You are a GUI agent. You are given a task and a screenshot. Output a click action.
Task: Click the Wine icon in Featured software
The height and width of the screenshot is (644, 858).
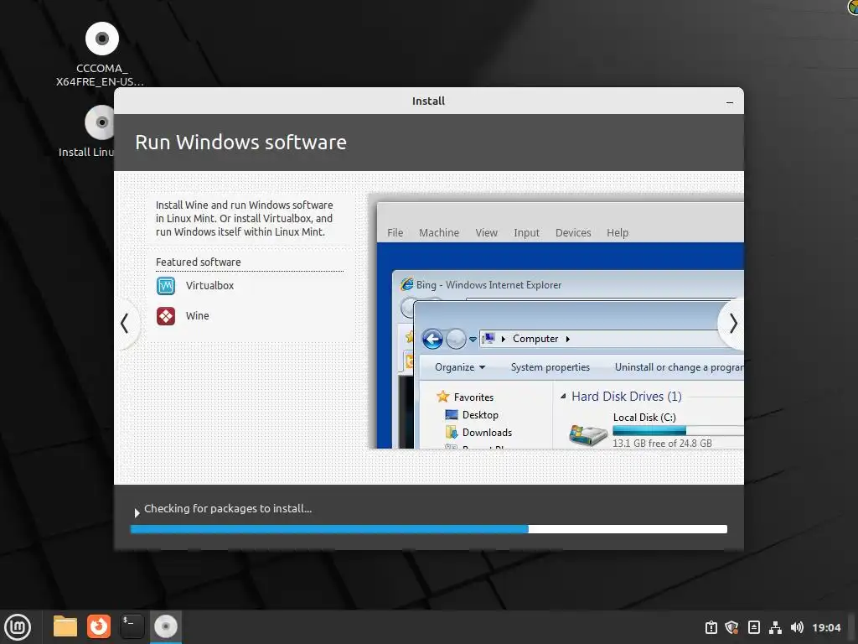coord(166,316)
